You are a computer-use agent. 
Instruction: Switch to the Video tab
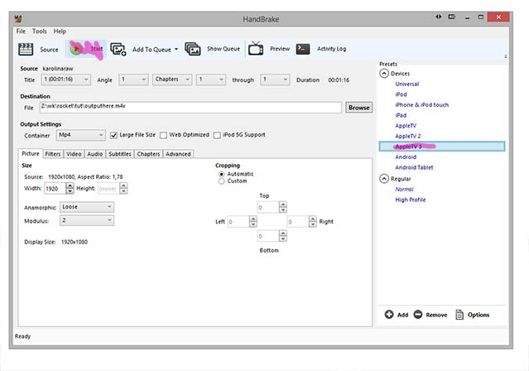coord(74,154)
